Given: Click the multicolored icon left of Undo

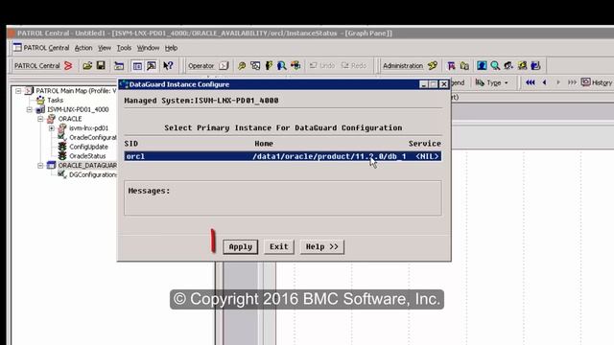Looking at the screenshot, I should [295, 66].
